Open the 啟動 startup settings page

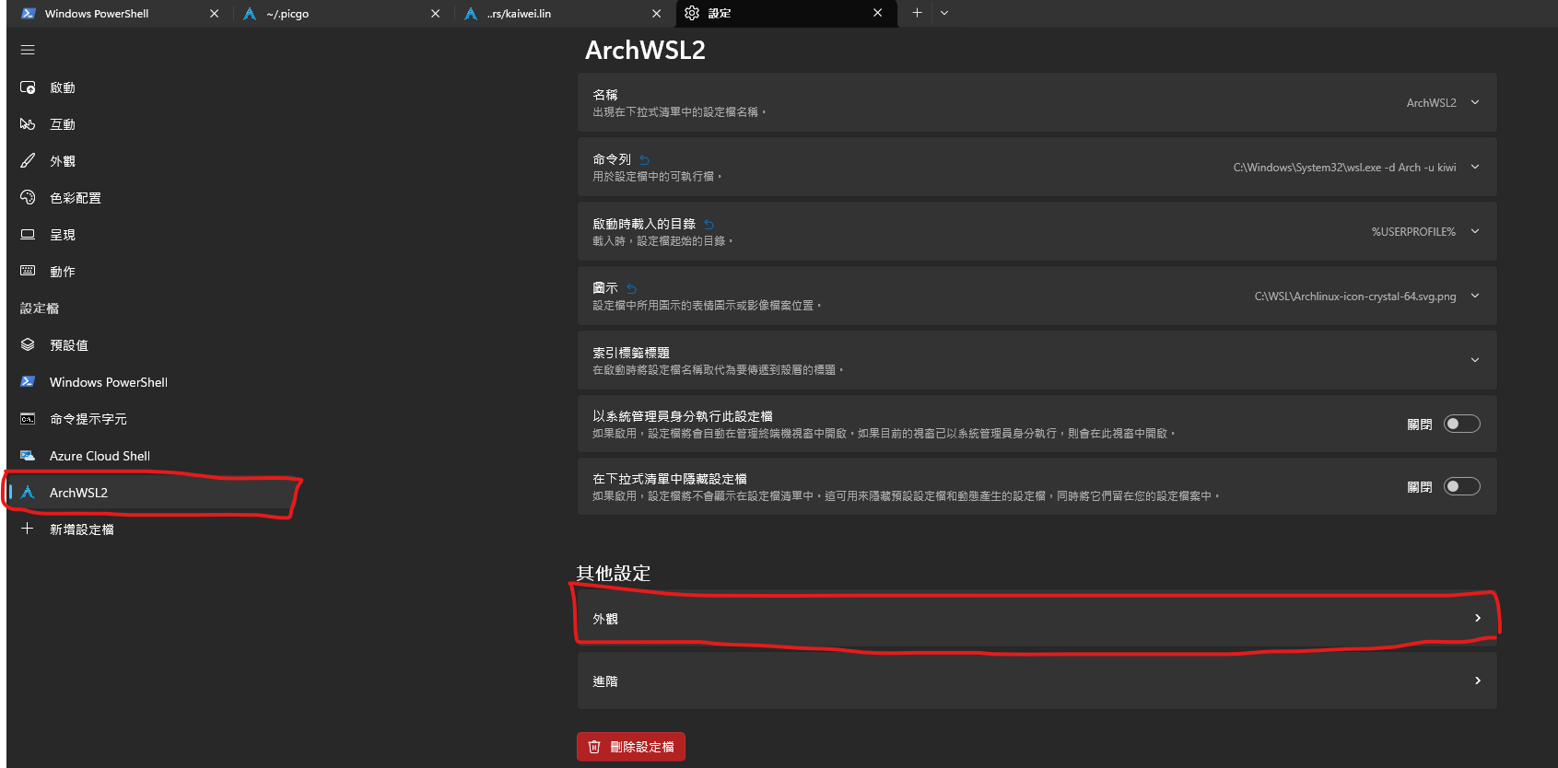152,87
